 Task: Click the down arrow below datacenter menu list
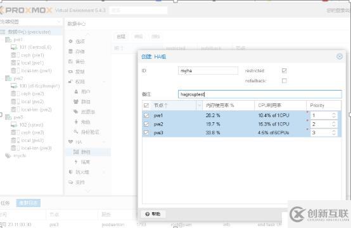point(87,191)
